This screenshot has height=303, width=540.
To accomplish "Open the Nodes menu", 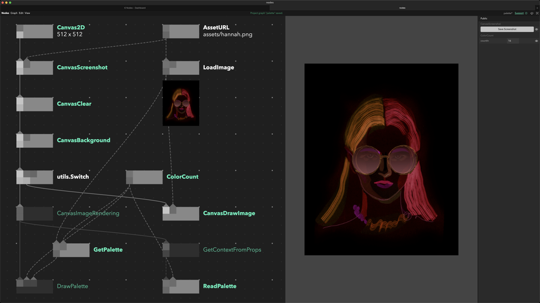I will pyautogui.click(x=5, y=13).
